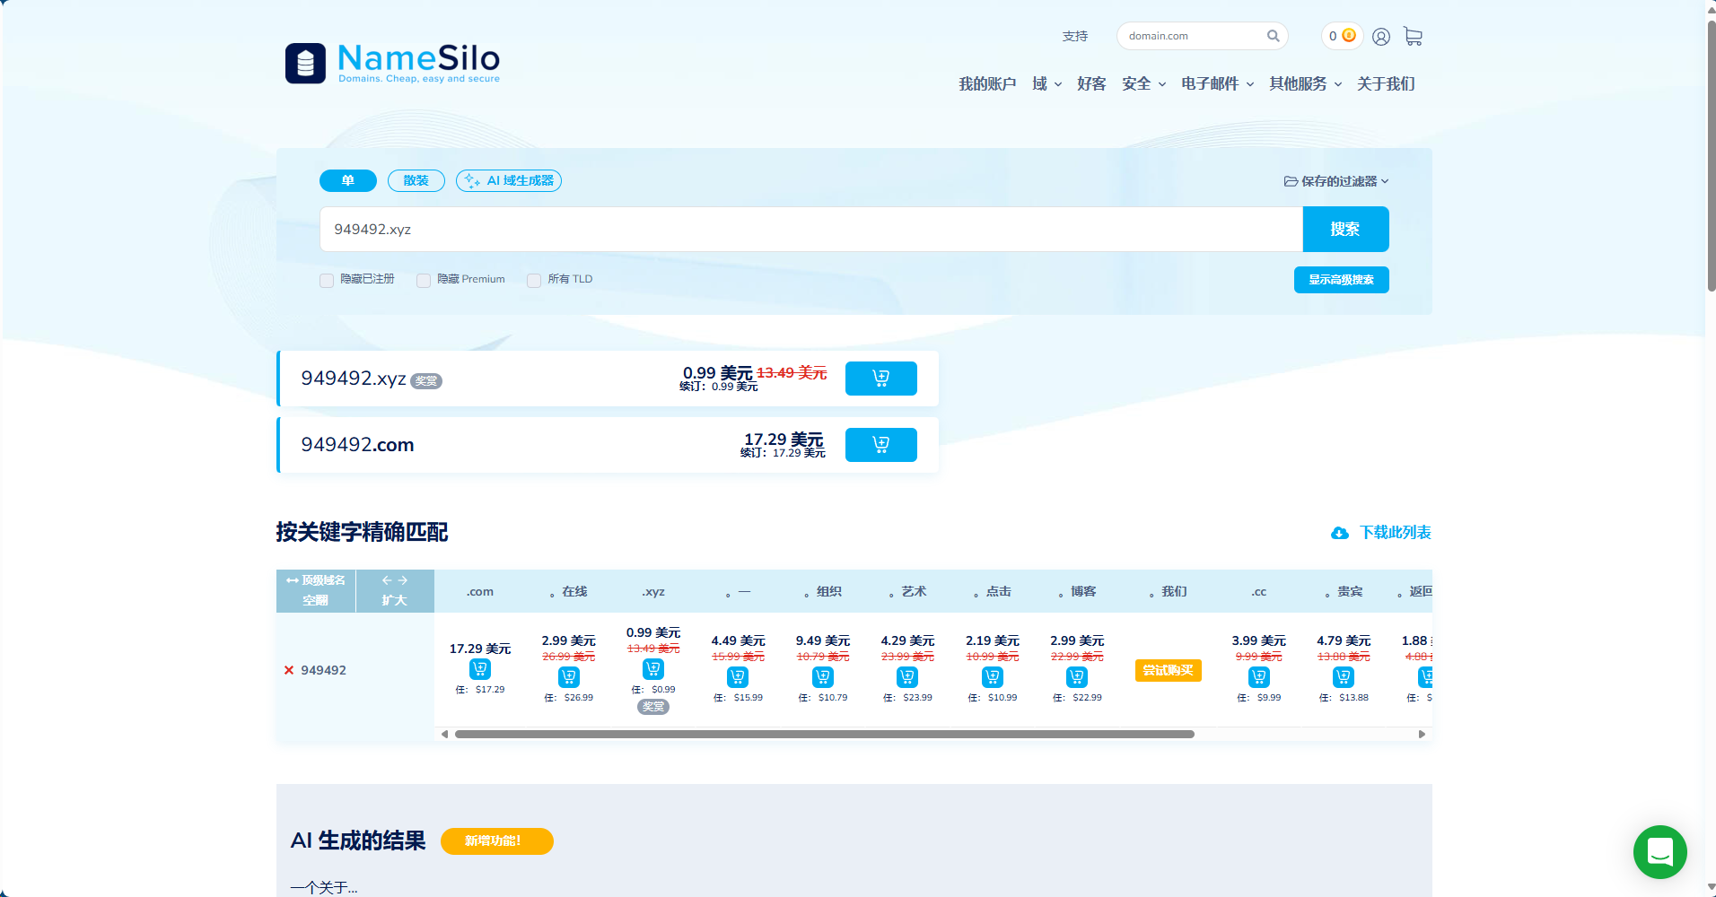Screen dimensions: 1716x897
Task: Open the coin balance indicator
Action: coord(1342,36)
